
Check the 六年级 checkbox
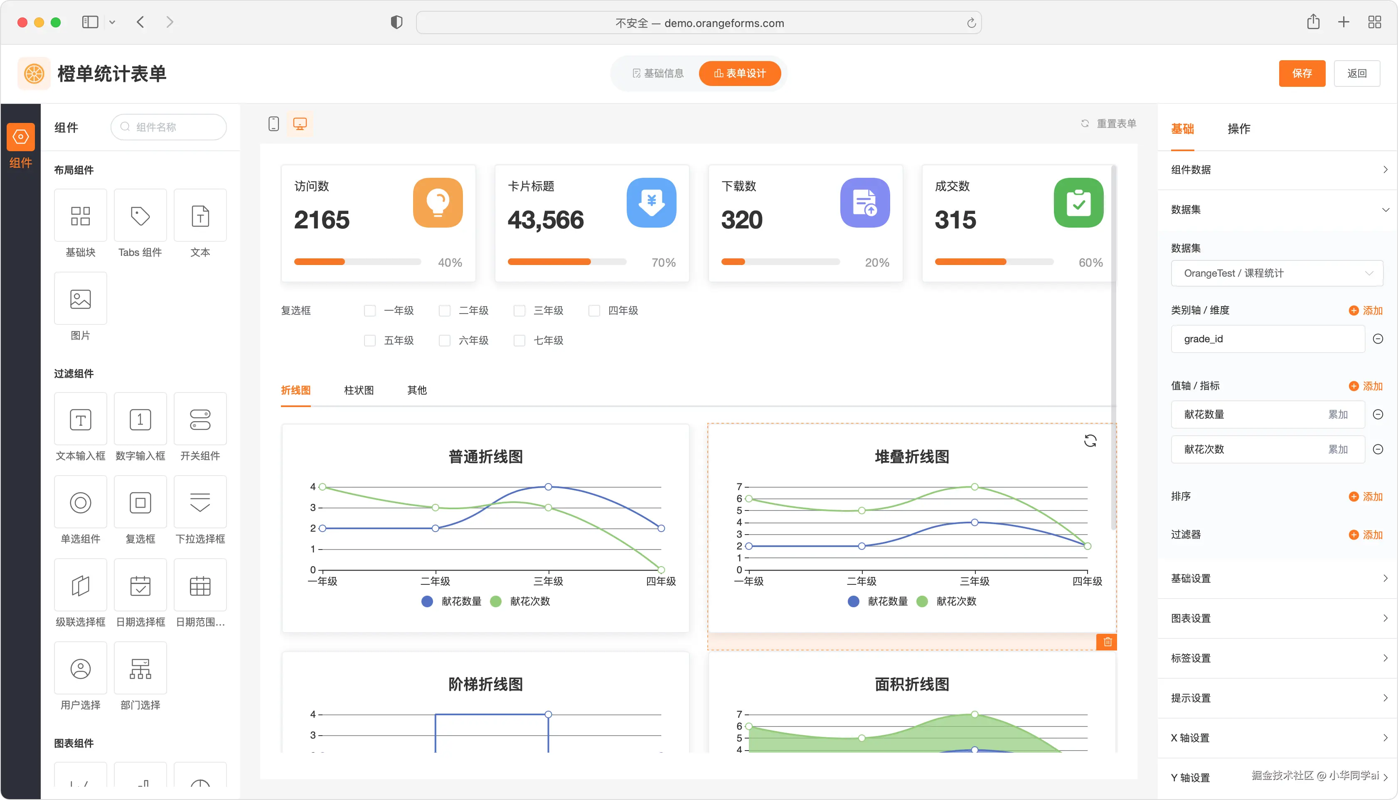445,341
